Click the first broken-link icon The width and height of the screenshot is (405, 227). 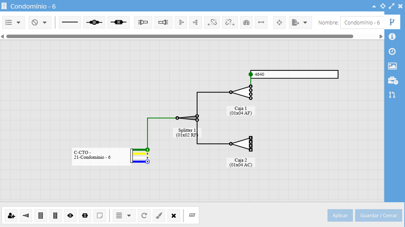[x=212, y=23]
